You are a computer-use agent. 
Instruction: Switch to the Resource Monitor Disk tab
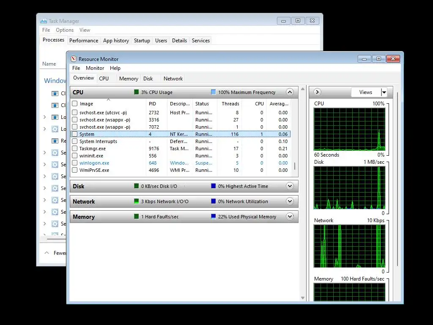coord(148,78)
